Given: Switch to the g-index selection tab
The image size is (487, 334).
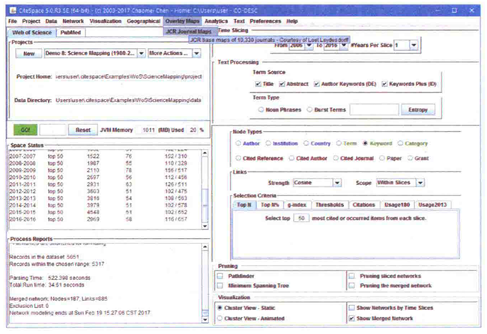Looking at the screenshot, I should (297, 204).
